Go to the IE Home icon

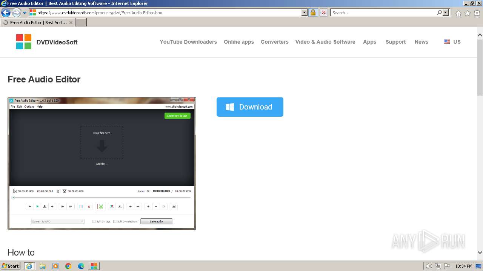pos(458,13)
